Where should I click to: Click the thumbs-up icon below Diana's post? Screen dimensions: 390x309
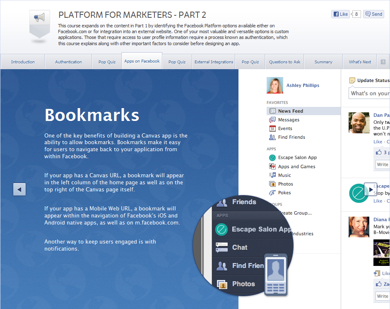point(378,284)
